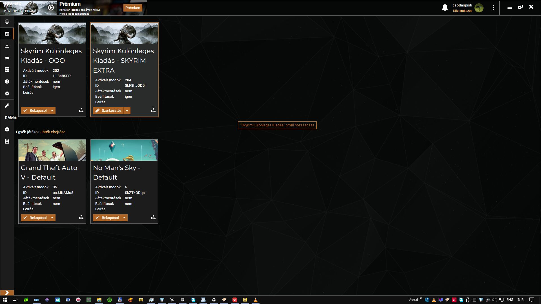Select No Man's Sky banner image

click(124, 150)
